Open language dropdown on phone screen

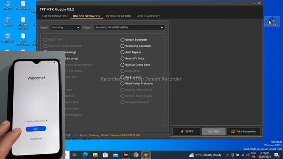click(36, 121)
